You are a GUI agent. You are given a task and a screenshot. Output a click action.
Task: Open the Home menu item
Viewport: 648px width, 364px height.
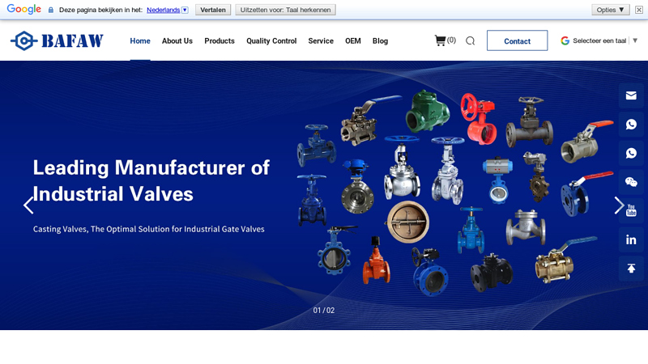tap(140, 41)
